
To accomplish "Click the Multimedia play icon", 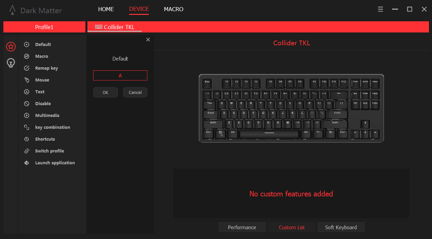I will (27, 116).
